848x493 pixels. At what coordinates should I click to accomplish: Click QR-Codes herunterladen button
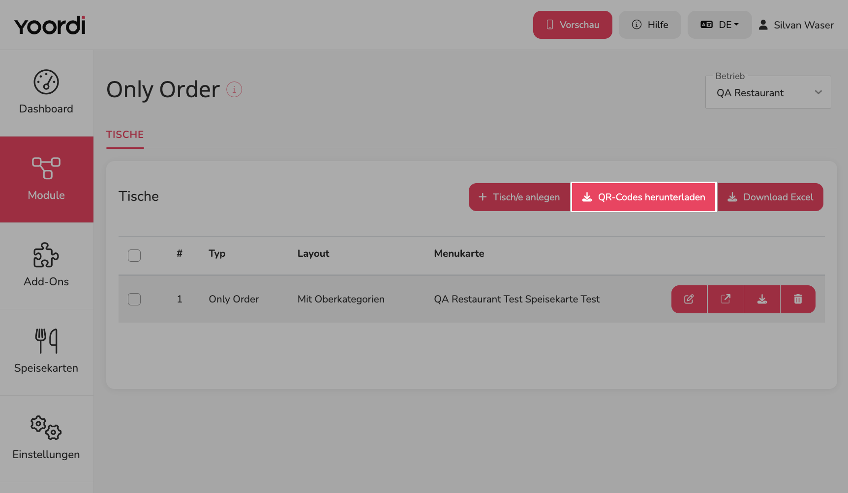[x=644, y=197]
